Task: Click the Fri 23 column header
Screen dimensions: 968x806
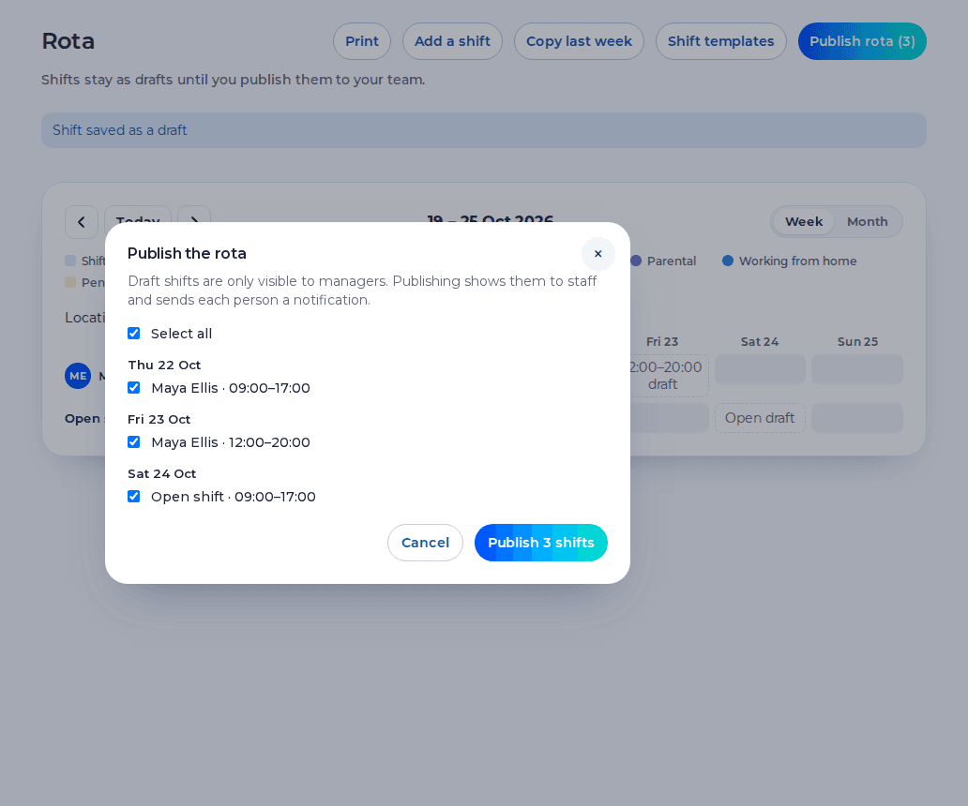Action: coord(662,342)
